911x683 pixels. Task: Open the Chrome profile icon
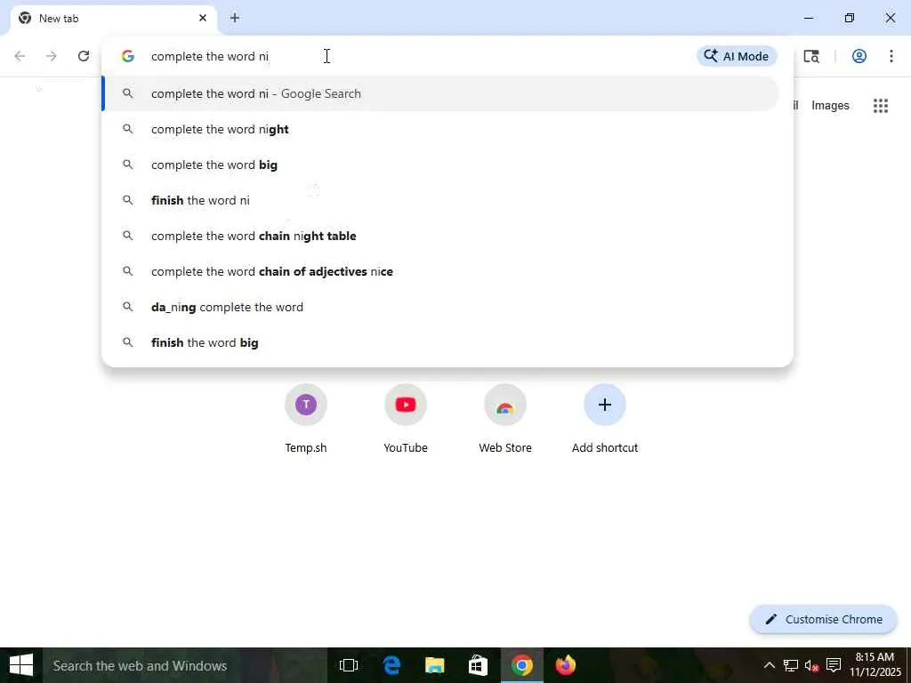click(x=859, y=56)
